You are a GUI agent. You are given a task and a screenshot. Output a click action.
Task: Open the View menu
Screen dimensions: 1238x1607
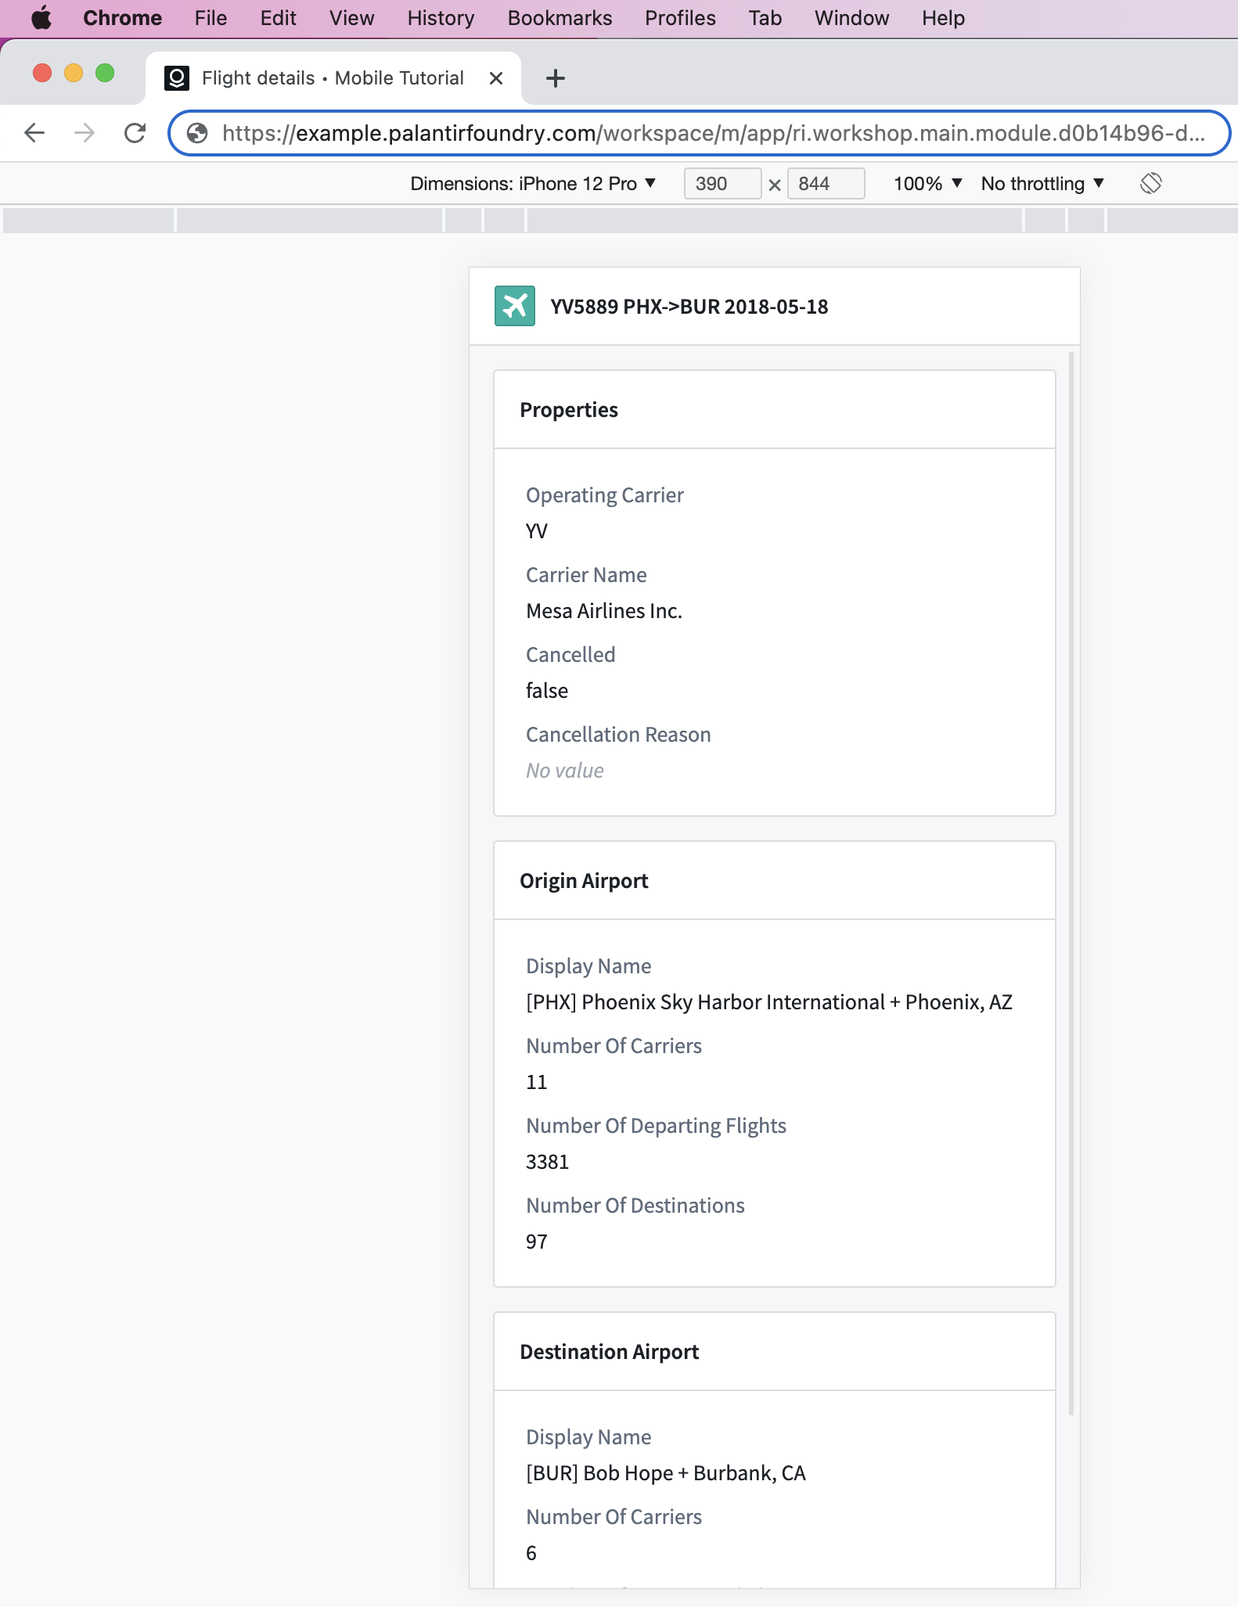pos(351,18)
